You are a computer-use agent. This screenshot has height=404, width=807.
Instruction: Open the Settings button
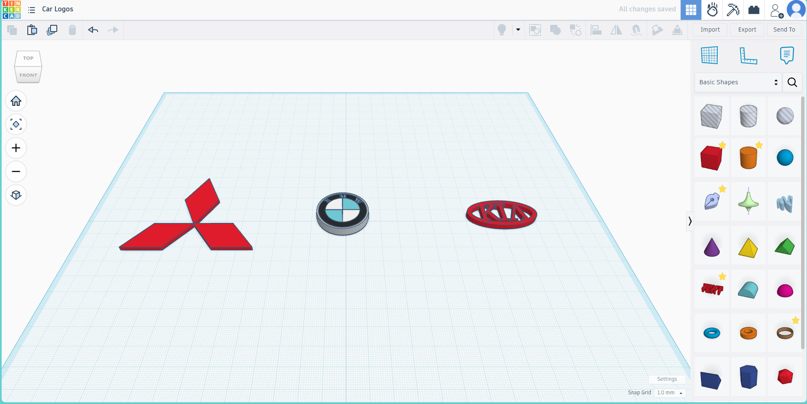tap(667, 379)
